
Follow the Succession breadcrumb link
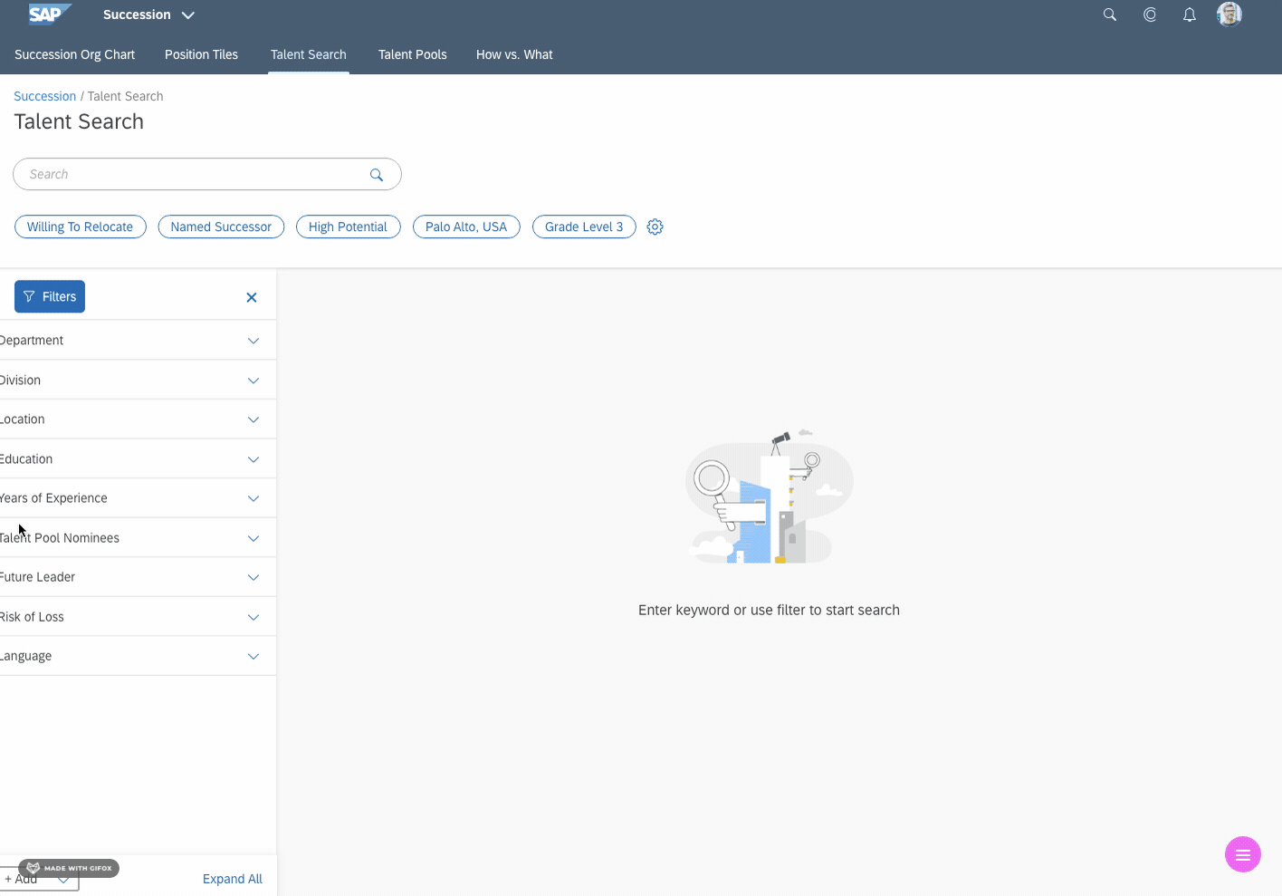(44, 96)
